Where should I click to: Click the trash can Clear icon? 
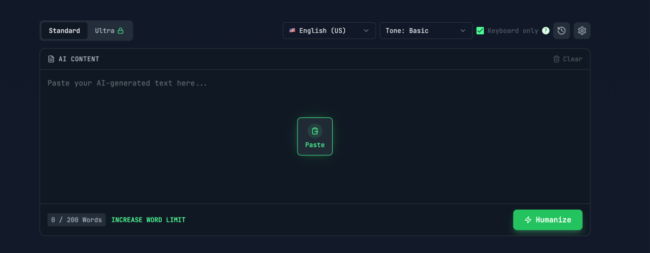(x=556, y=59)
